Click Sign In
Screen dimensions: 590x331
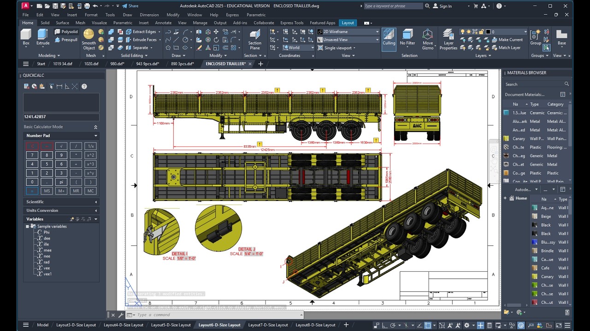[442, 6]
